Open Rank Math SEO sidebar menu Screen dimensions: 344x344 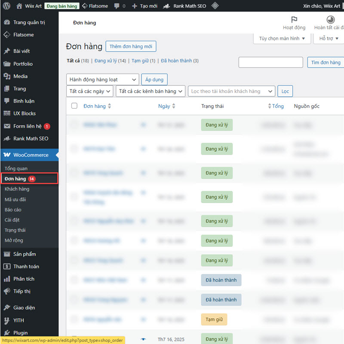click(x=29, y=138)
